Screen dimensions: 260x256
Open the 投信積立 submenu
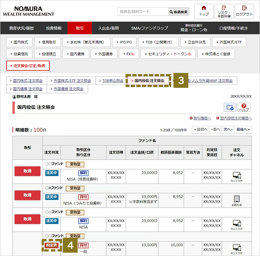pos(48,54)
